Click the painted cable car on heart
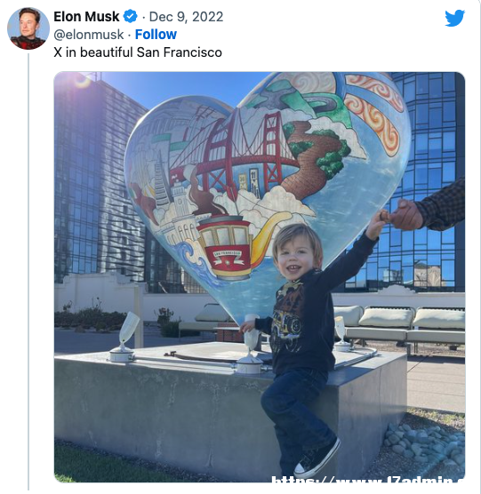 point(225,248)
